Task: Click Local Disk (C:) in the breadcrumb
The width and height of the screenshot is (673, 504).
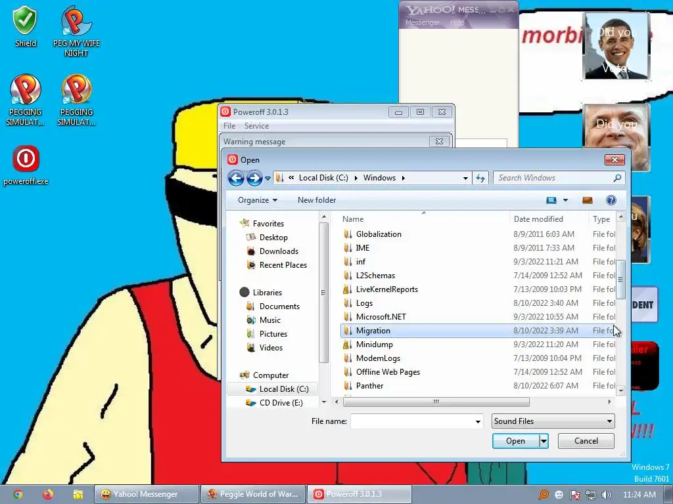Action: (x=323, y=178)
